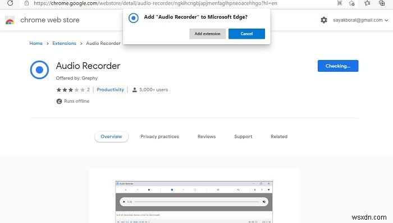Screen dimensions: 393x223
Task: Add this page to favorites star icon
Action: 351,3
